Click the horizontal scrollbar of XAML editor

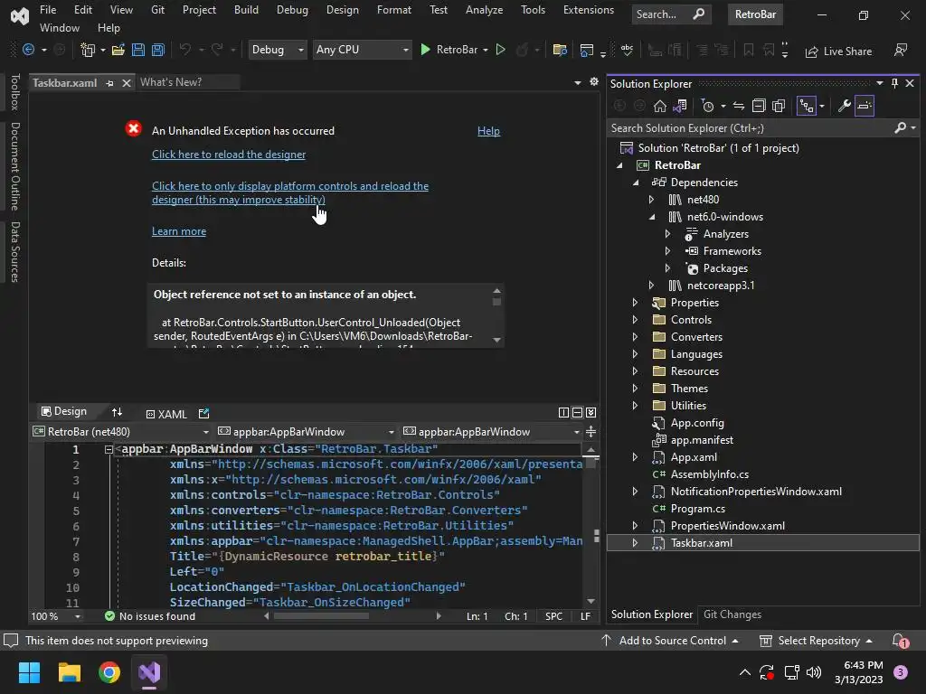pos(321,616)
